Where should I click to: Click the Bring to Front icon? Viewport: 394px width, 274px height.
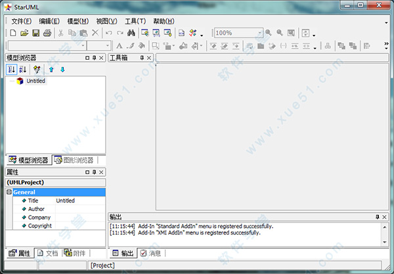coord(341,46)
